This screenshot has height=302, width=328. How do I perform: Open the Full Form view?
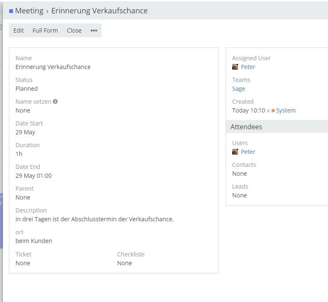[x=45, y=31]
